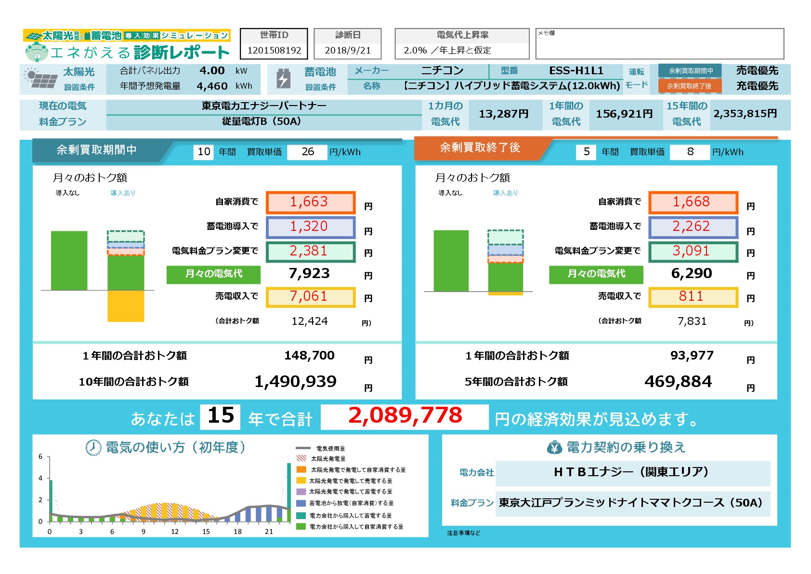The width and height of the screenshot is (811, 574).
Task: Click the 1年間の電気代 156,921円 value
Action: 625,114
